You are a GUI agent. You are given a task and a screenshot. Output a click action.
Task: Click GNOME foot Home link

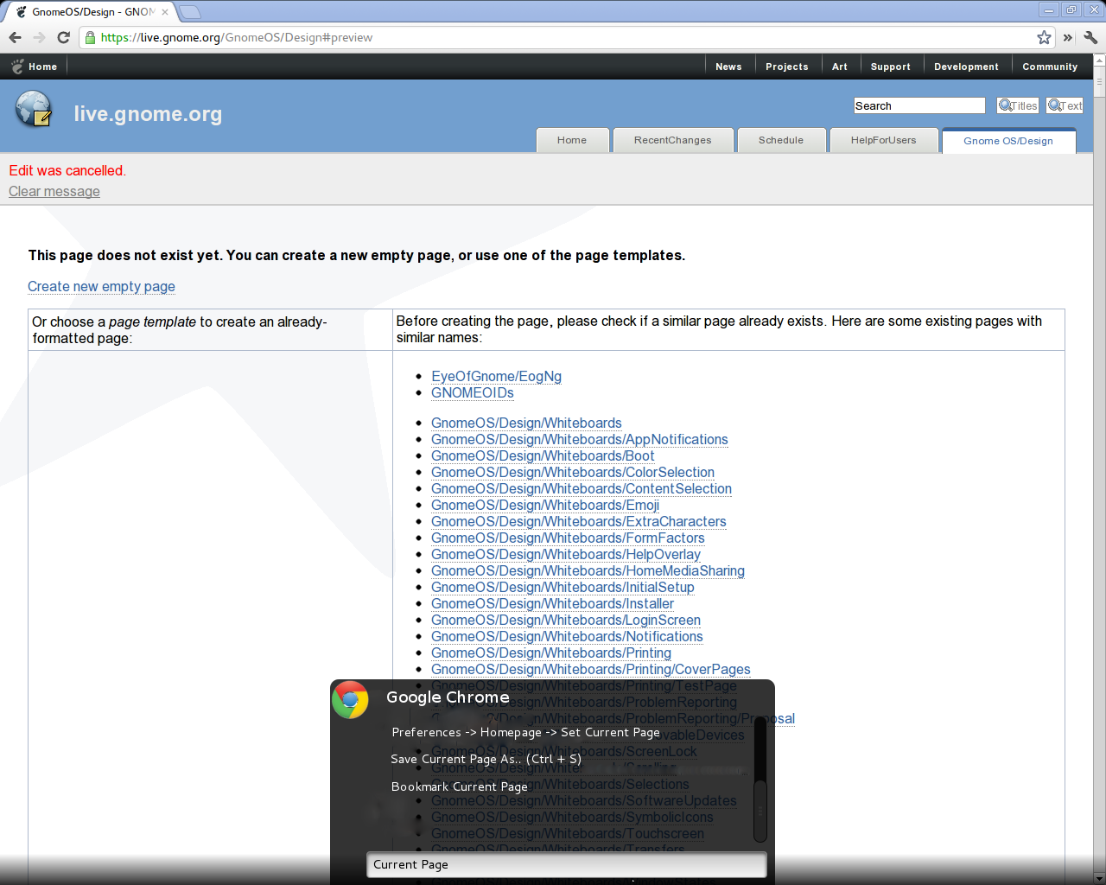(35, 67)
